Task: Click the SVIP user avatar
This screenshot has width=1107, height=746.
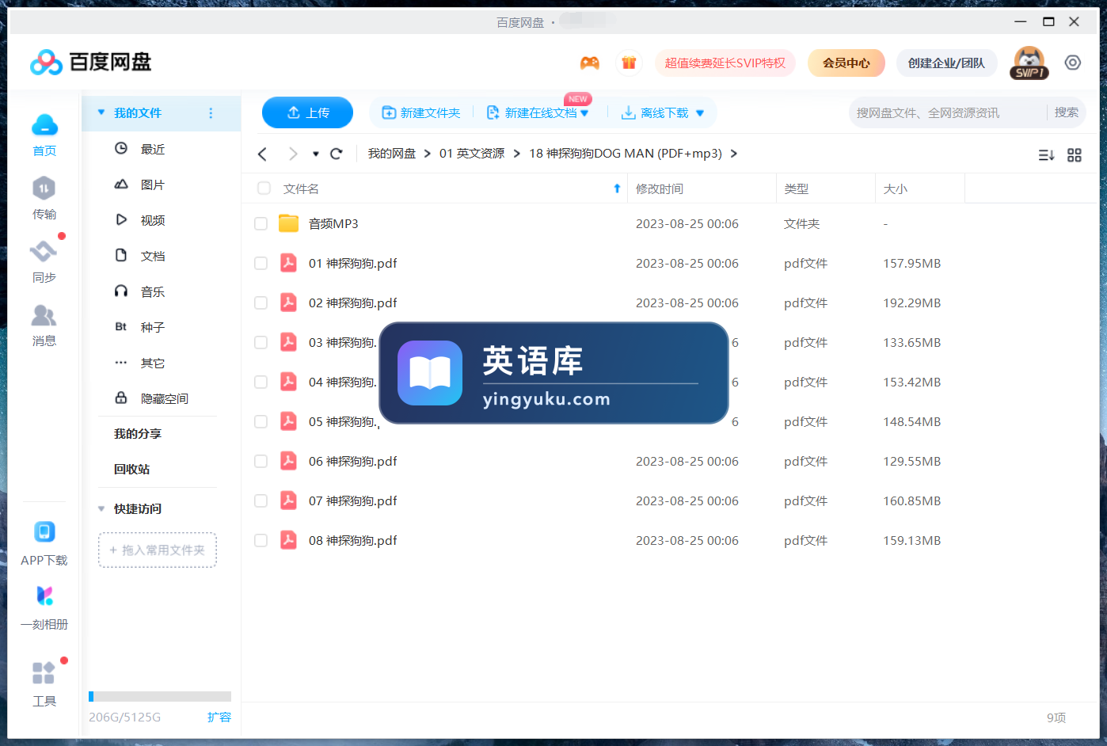Action: (x=1029, y=63)
